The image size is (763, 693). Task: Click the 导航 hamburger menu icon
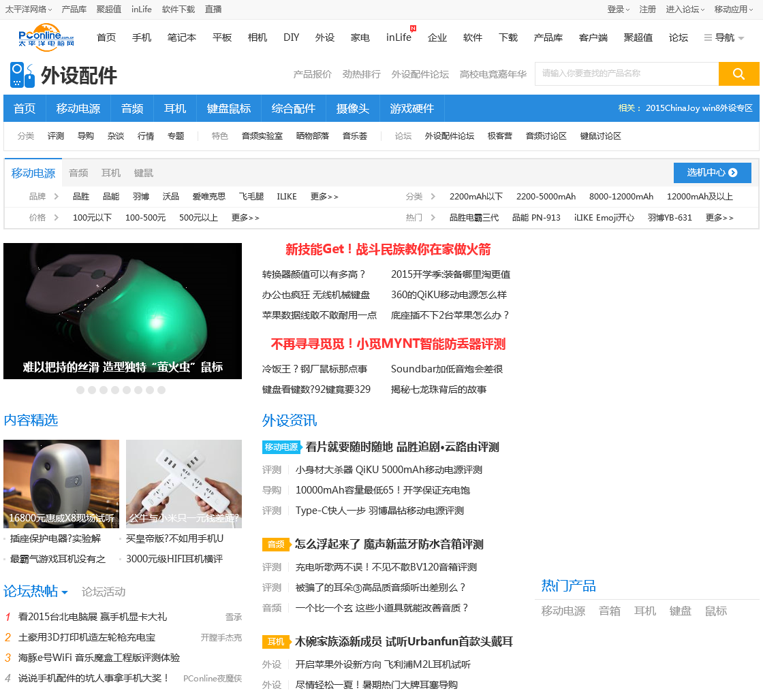pyautogui.click(x=708, y=37)
